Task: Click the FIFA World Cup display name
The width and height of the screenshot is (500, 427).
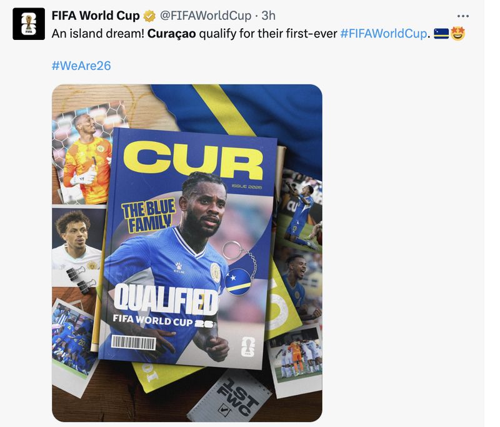Action: (96, 16)
